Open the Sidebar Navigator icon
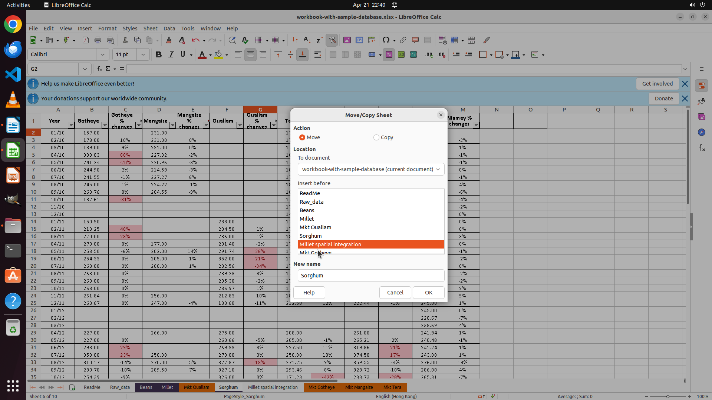 click(701, 132)
